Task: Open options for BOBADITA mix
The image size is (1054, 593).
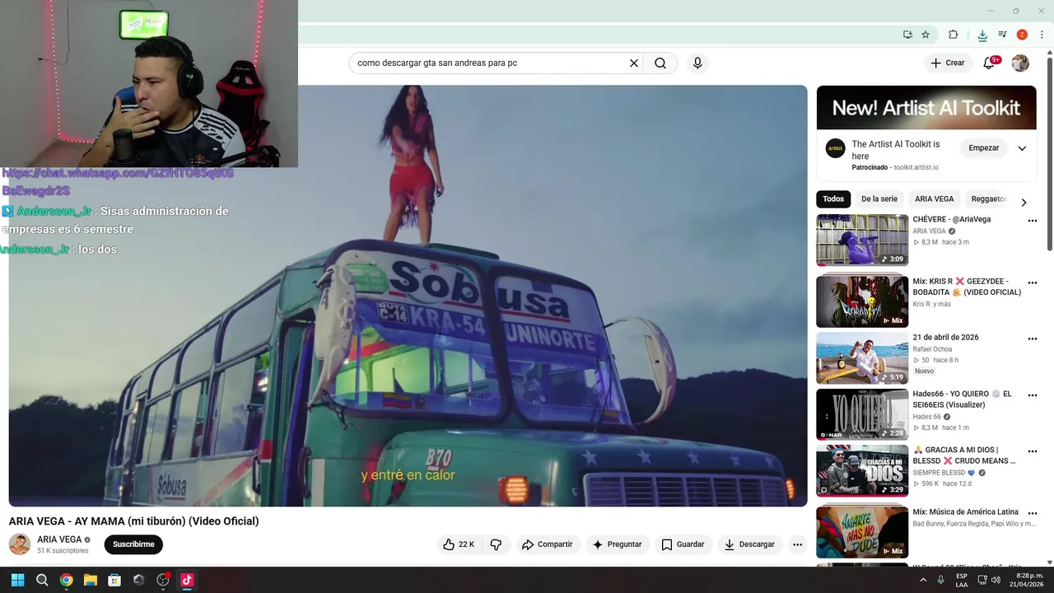Action: point(1033,282)
